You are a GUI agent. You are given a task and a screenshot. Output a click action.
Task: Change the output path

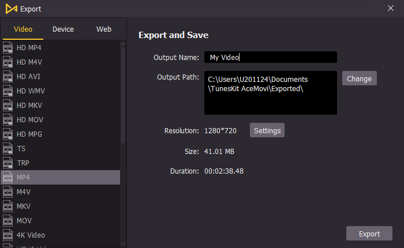359,78
